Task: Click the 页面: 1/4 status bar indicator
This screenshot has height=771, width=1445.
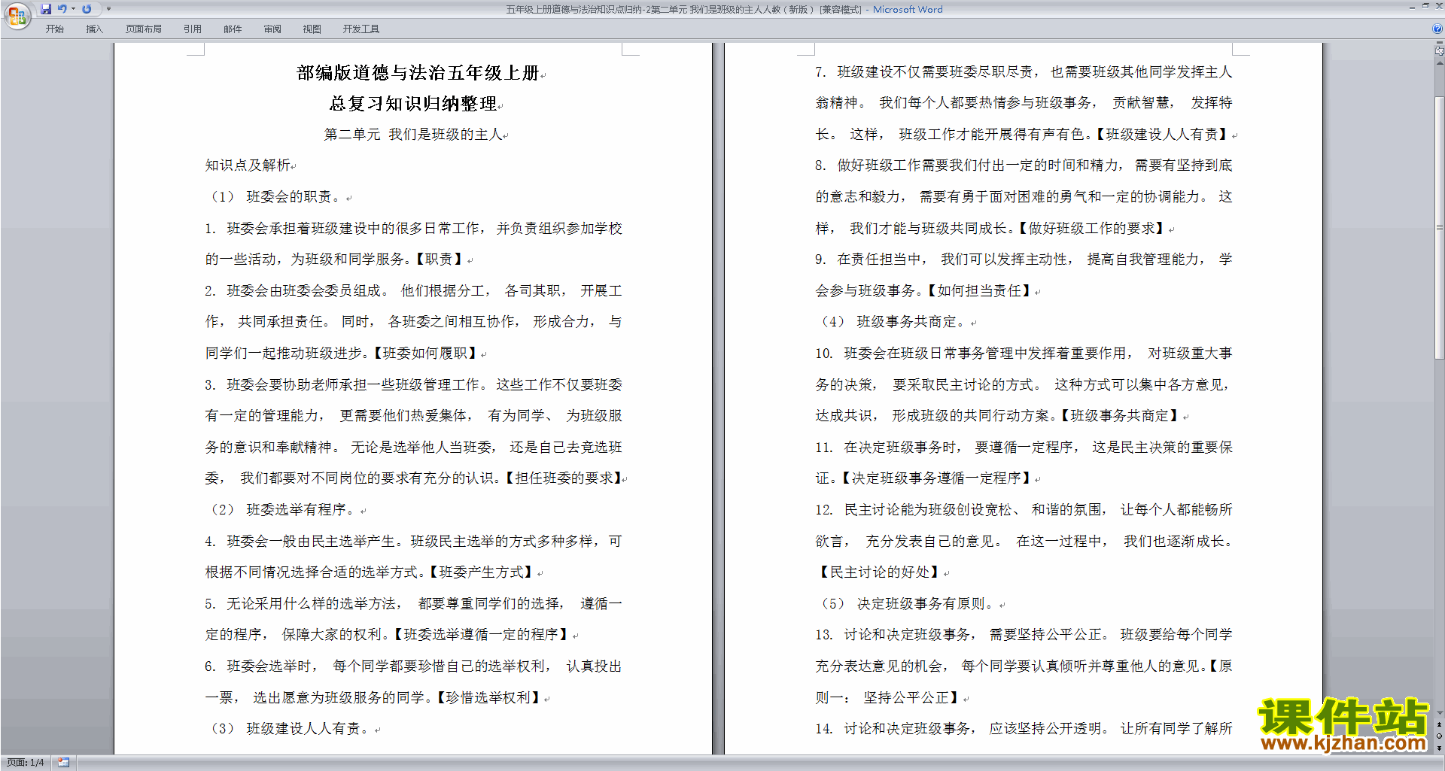Action: (26, 763)
